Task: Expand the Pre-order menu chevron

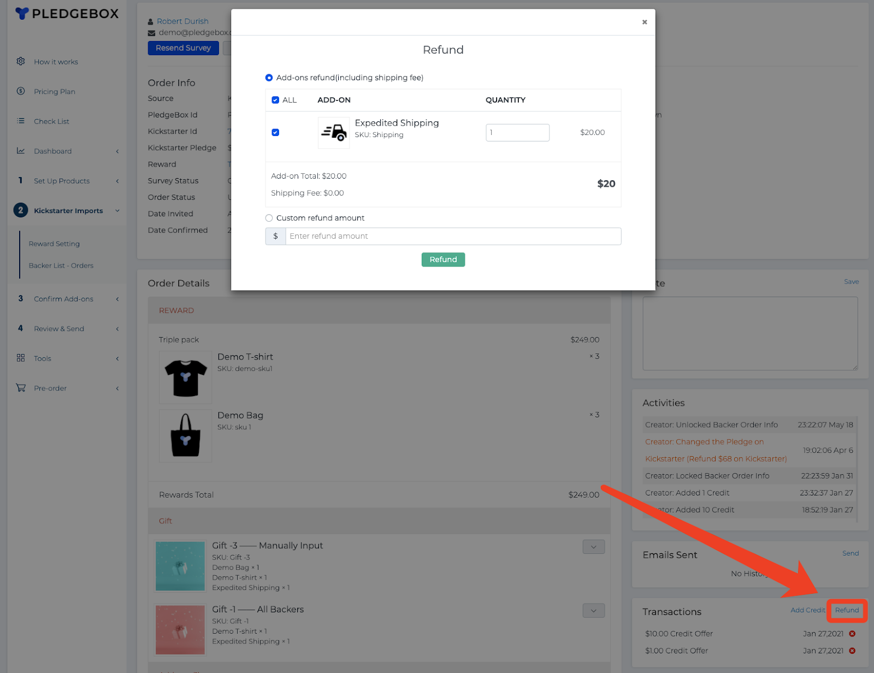Action: point(117,388)
